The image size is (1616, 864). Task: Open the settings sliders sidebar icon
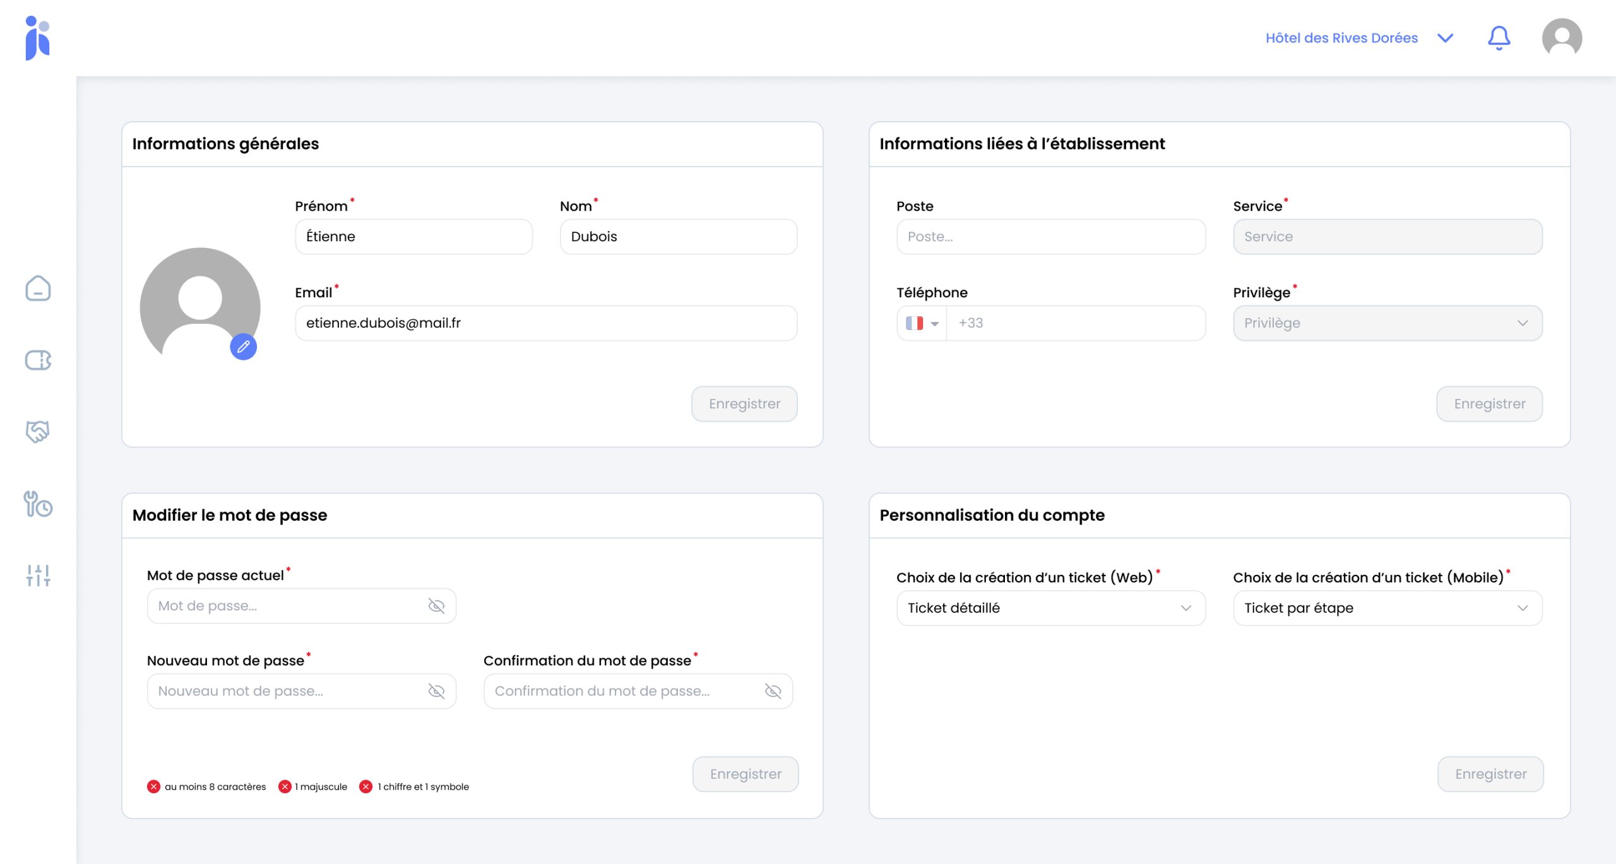click(38, 576)
